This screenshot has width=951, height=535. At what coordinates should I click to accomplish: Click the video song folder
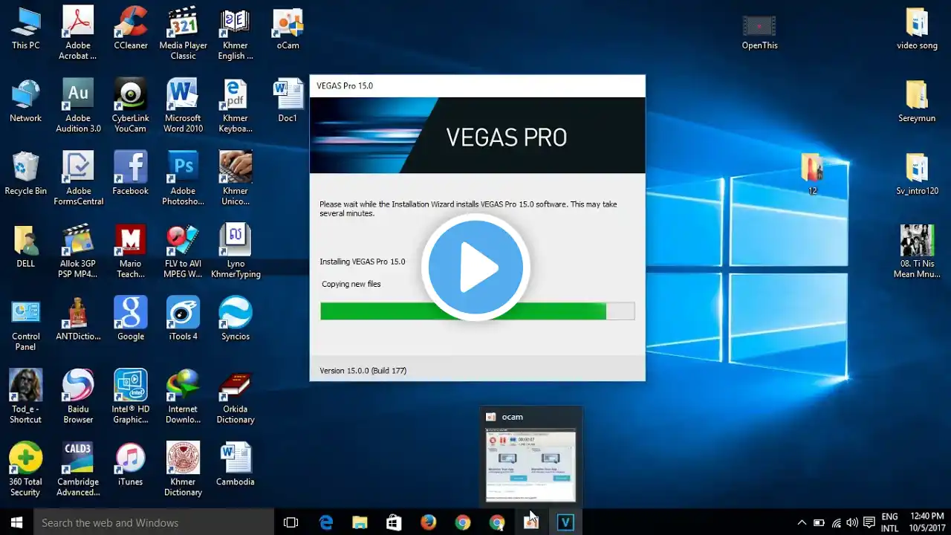(x=917, y=28)
